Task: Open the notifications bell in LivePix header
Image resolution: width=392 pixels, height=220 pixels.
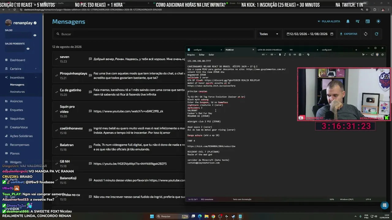Action: click(348, 21)
